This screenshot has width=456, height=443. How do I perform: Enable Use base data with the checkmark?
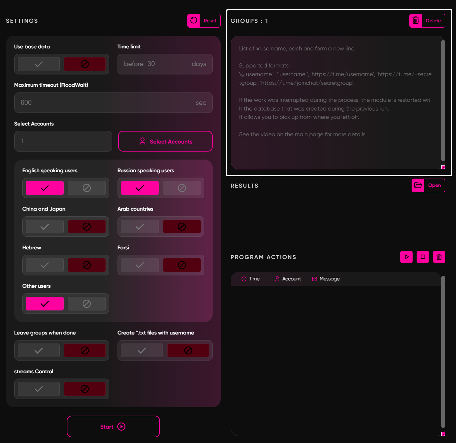point(39,64)
